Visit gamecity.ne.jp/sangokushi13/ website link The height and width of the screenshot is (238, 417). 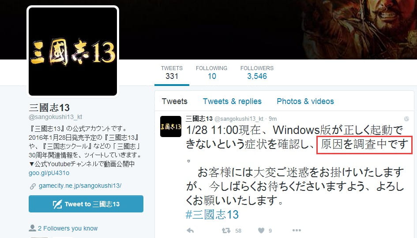pos(80,186)
